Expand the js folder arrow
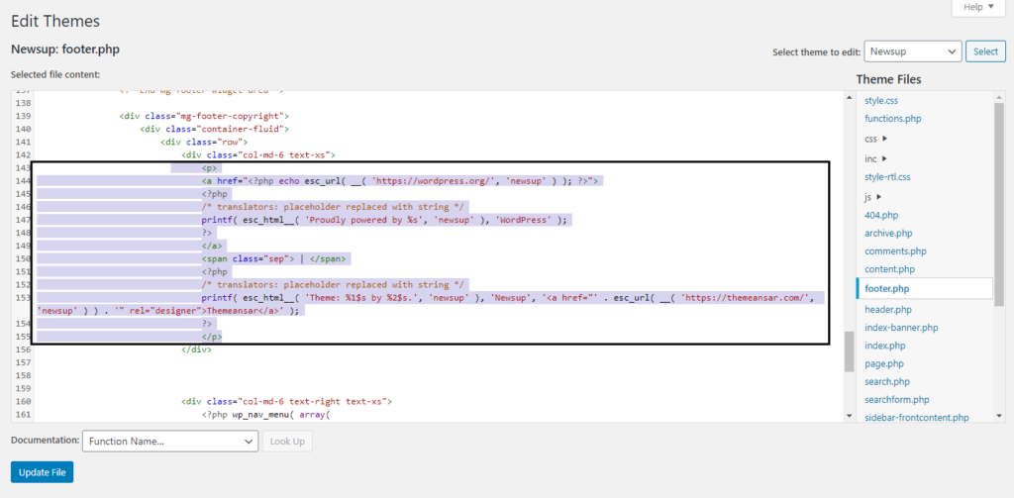Viewport: 1014px width, 498px height. [x=879, y=197]
